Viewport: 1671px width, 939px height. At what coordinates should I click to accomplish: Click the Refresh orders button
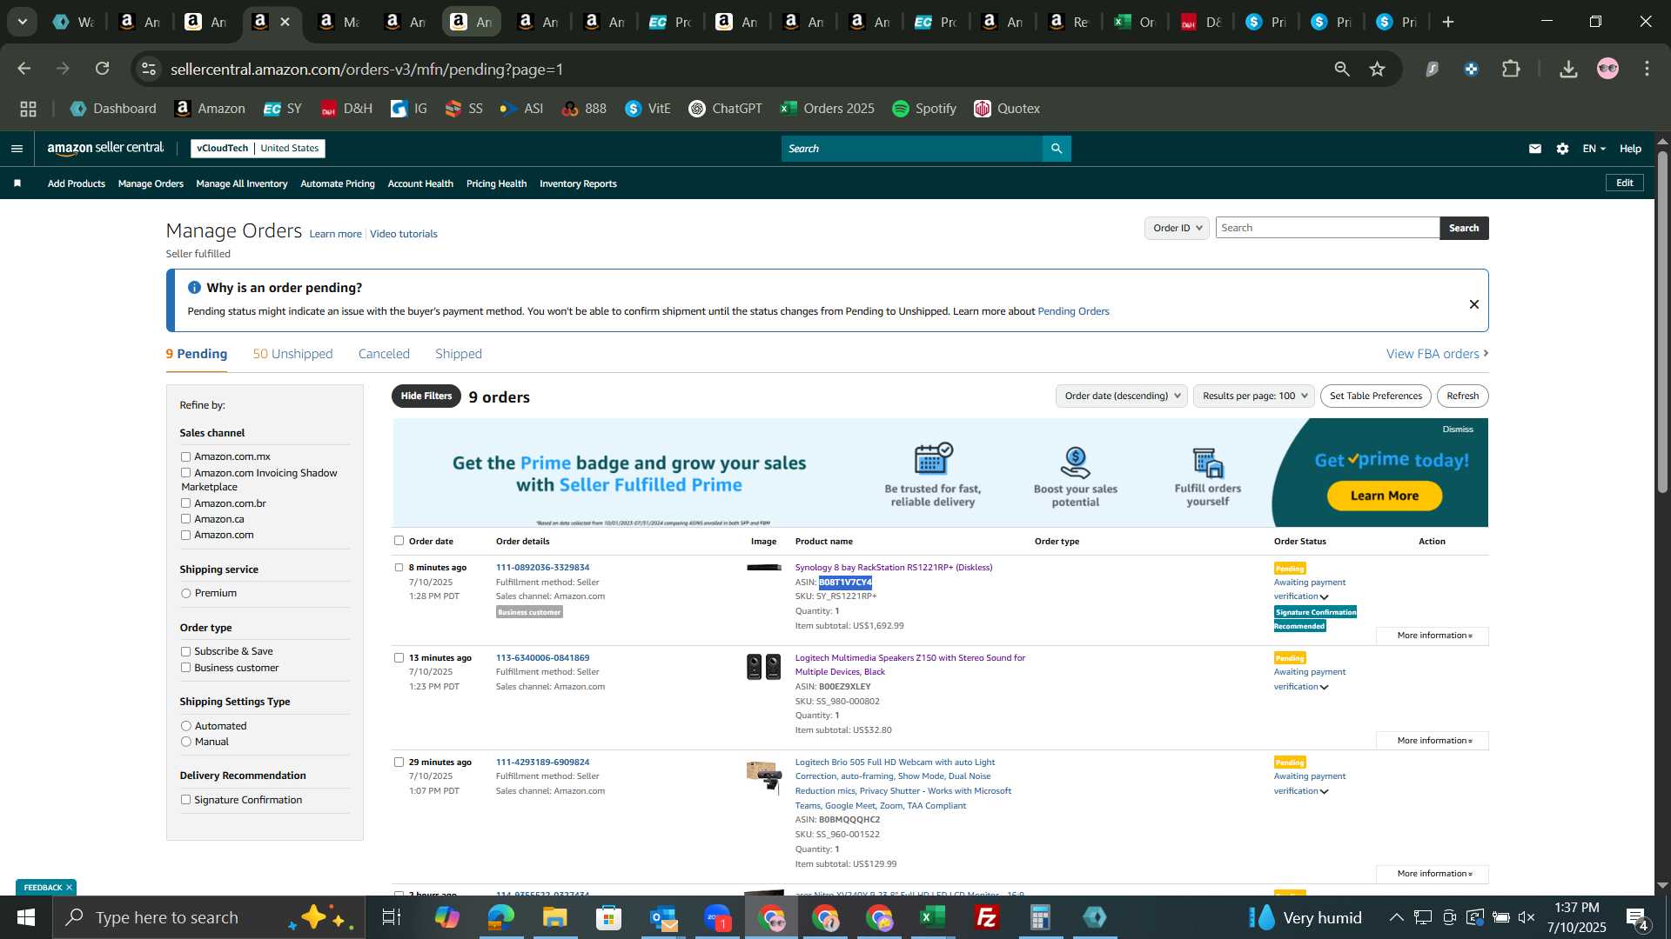pos(1462,396)
